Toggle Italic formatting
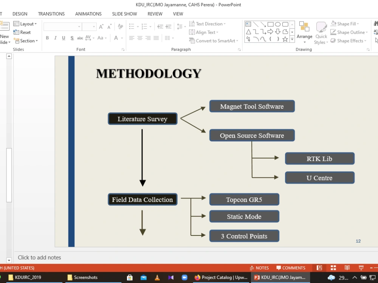The height and width of the screenshot is (283, 378). click(x=56, y=38)
